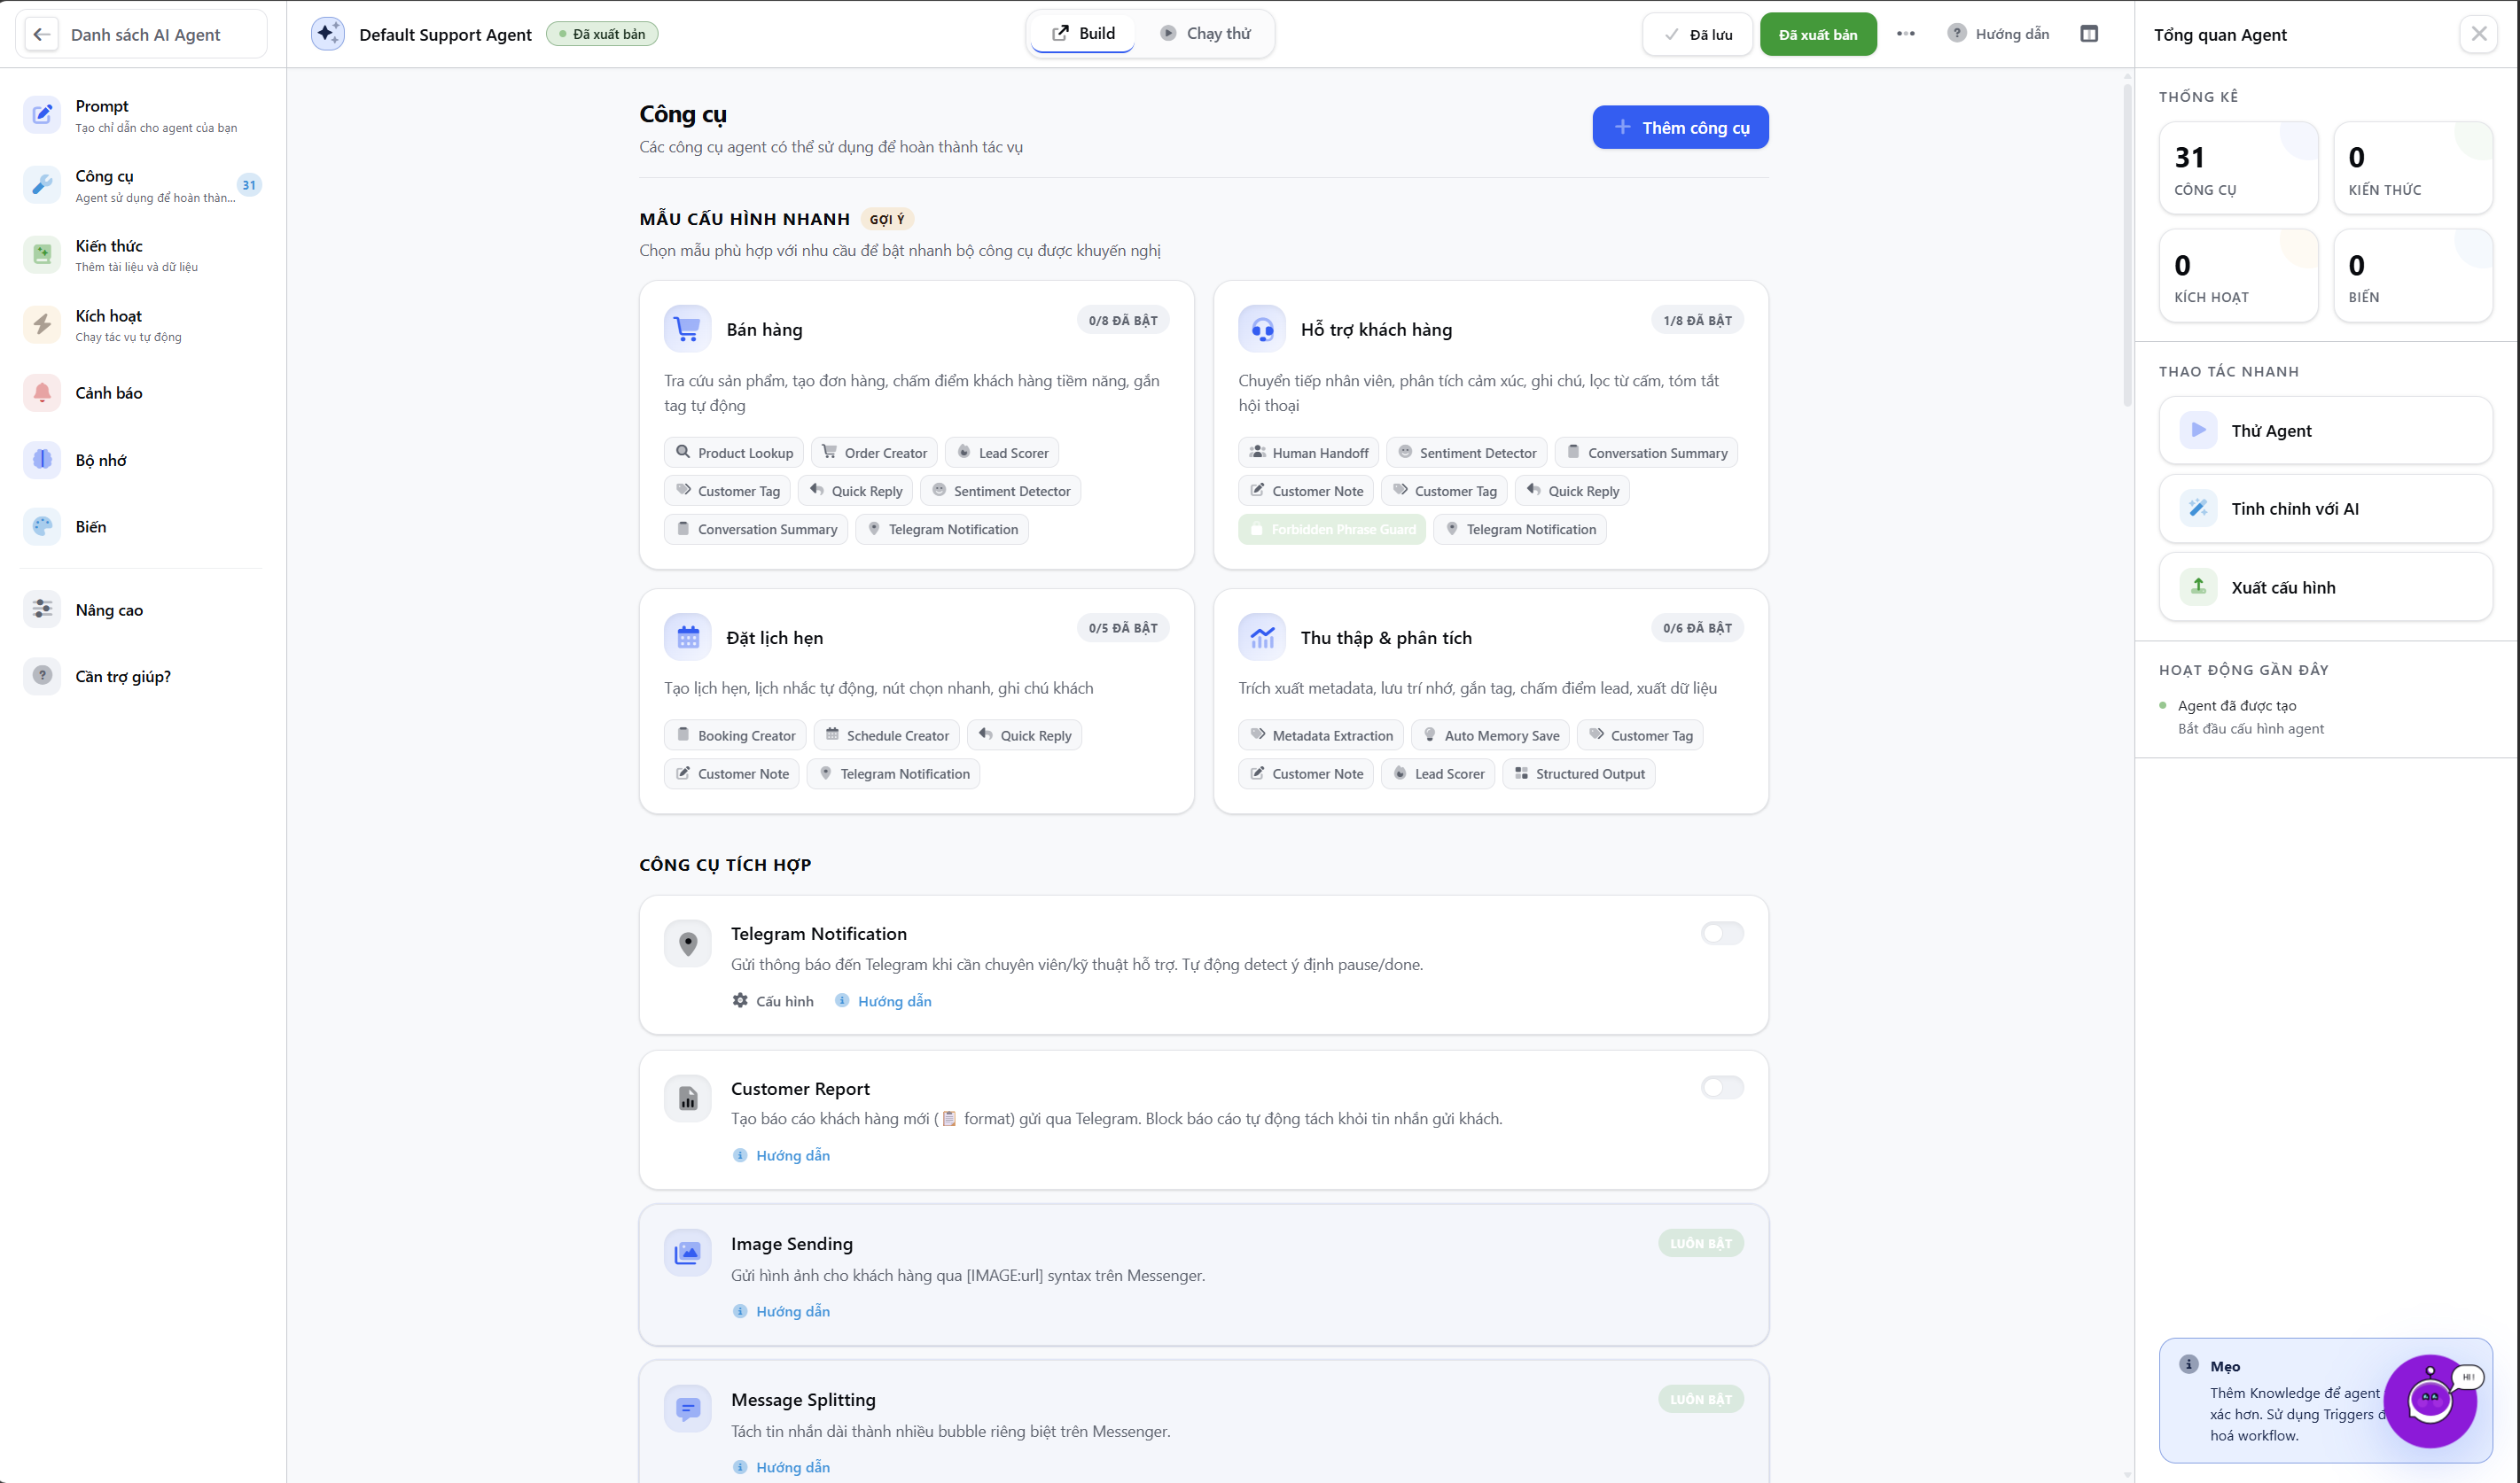2520x1483 pixels.
Task: Select the Metadata Extraction chip
Action: coord(1321,735)
